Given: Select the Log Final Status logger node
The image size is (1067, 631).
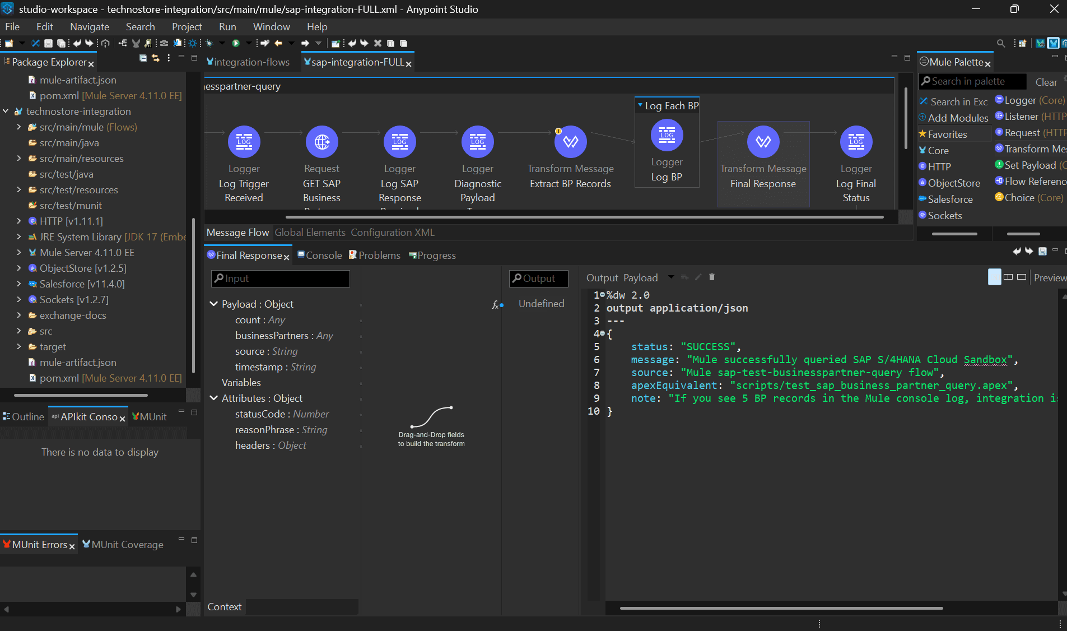Looking at the screenshot, I should [856, 142].
